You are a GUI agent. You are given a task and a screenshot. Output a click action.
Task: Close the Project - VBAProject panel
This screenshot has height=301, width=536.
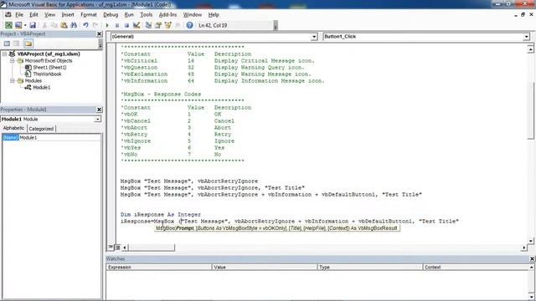(99, 33)
